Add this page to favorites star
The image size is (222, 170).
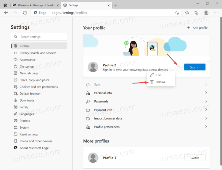tap(177, 13)
